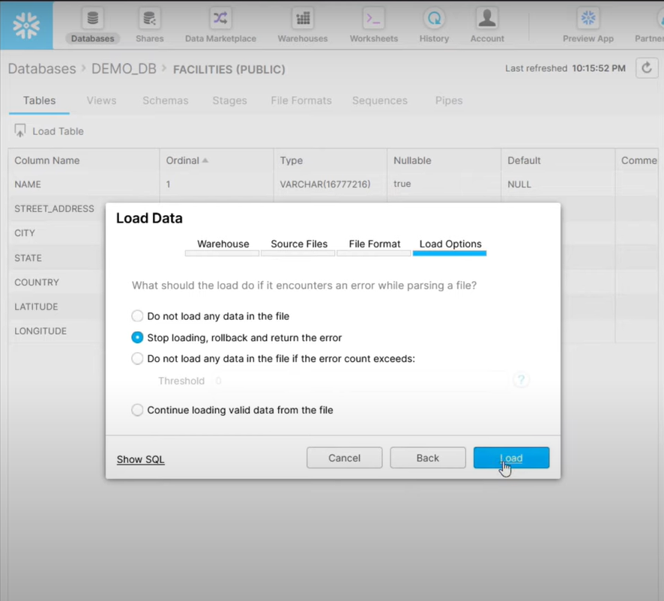
Task: Switch to the File Formats tab
Action: (x=301, y=100)
